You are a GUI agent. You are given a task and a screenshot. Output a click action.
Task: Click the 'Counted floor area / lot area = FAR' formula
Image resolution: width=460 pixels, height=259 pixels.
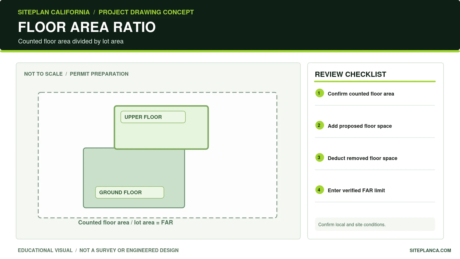tap(126, 222)
